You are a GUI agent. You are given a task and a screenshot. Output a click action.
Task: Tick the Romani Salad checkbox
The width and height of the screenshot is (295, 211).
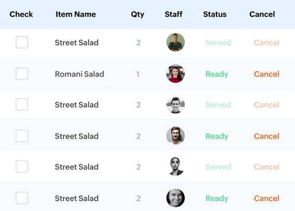22,74
